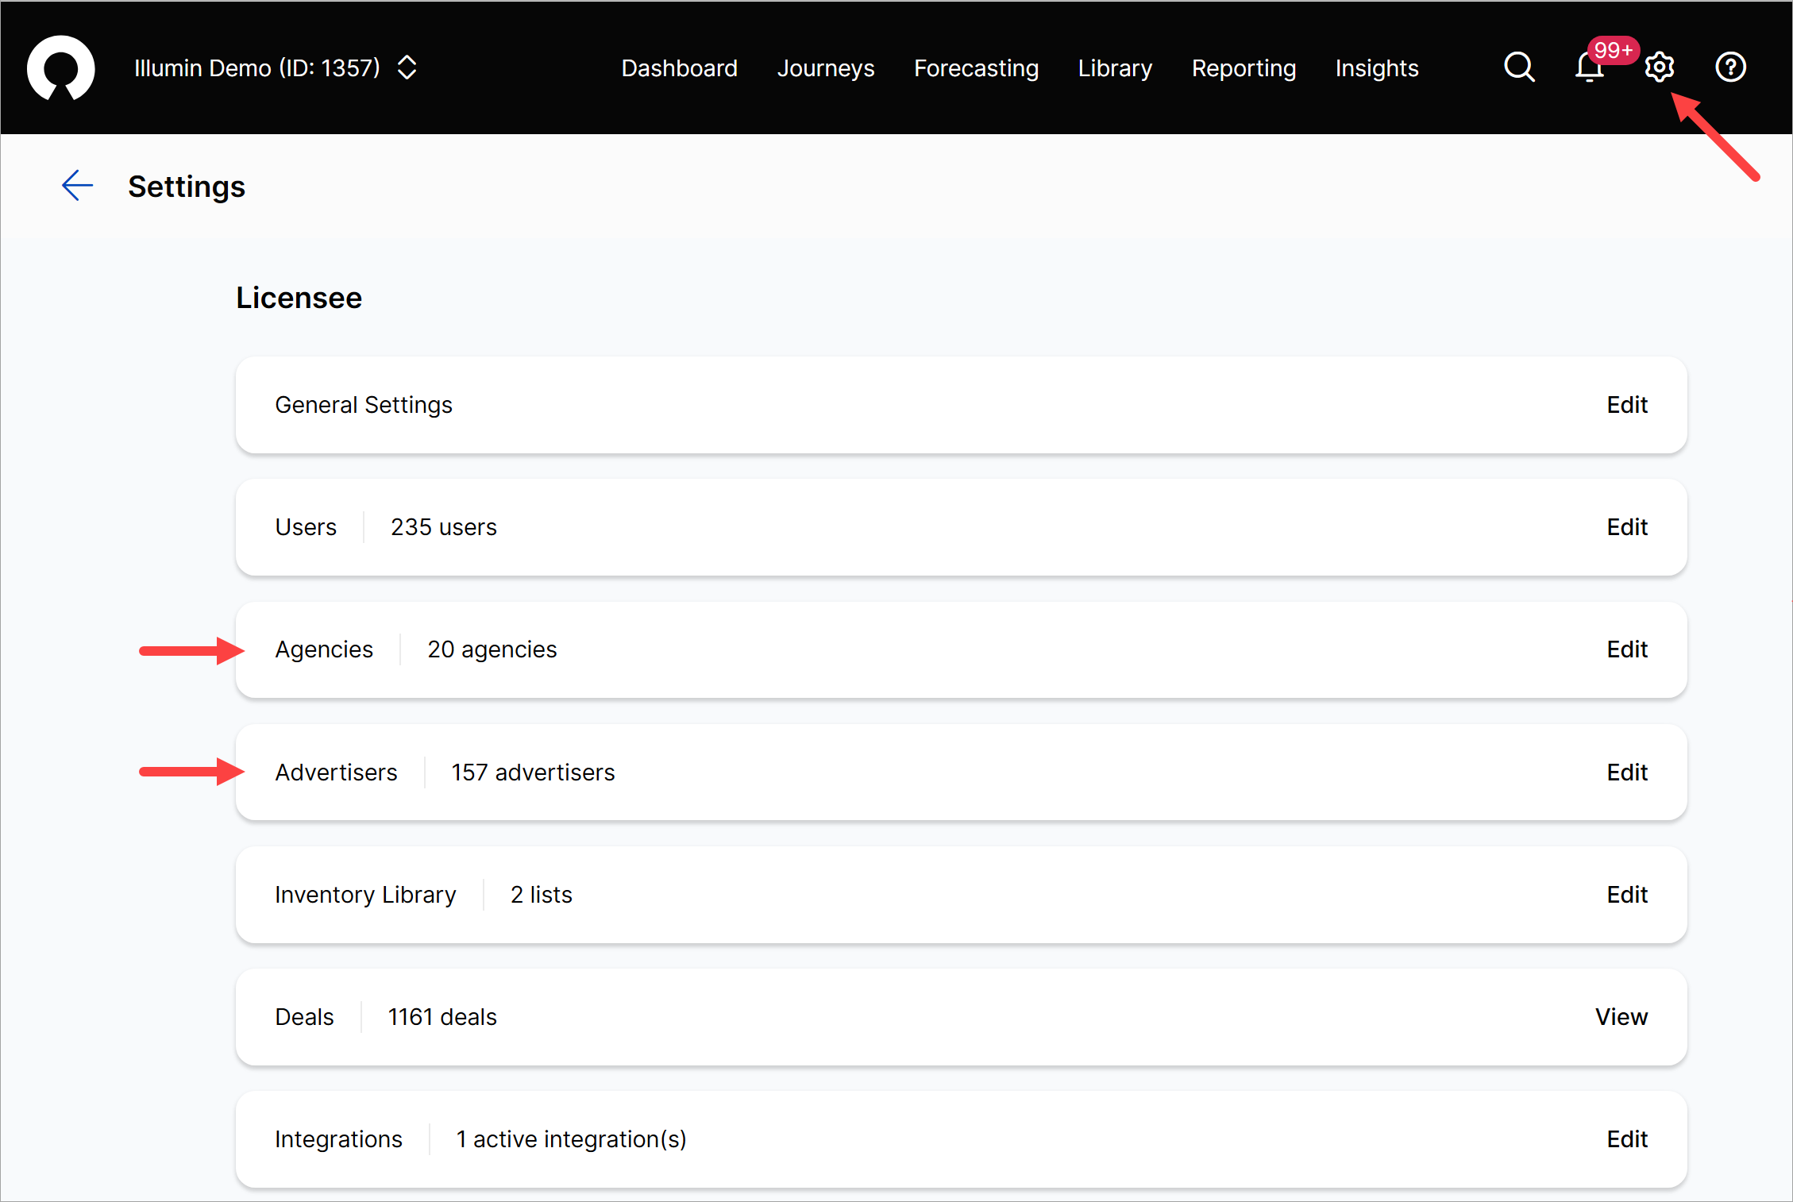This screenshot has height=1202, width=1793.
Task: Open the help question mark icon
Action: click(x=1730, y=67)
